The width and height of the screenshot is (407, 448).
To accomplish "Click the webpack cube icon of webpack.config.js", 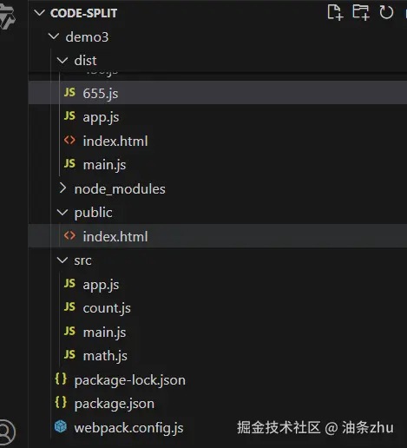I will 61,426.
